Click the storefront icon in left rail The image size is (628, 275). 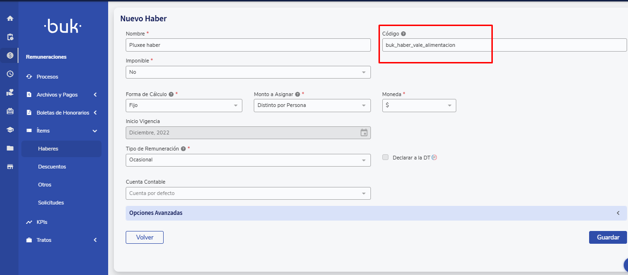[10, 167]
